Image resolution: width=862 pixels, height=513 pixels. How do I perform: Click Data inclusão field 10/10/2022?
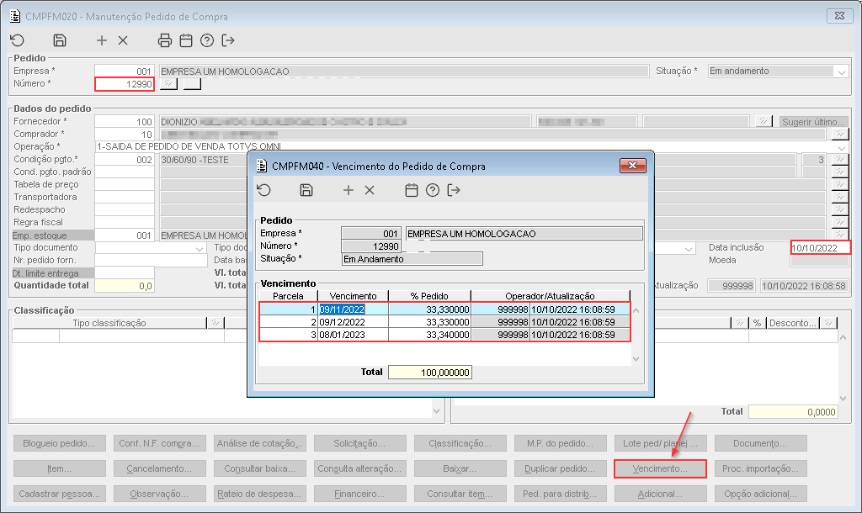[820, 248]
